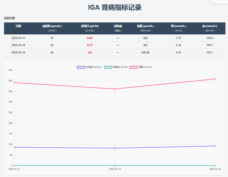Click the red 0.62 urine protein value

tap(90, 38)
